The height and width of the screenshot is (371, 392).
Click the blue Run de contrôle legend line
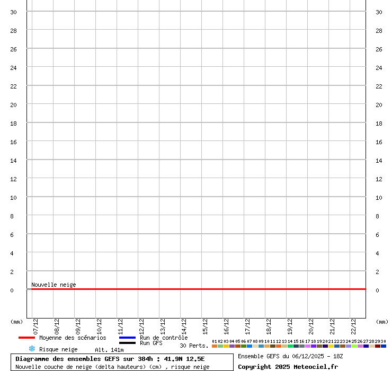pyautogui.click(x=127, y=338)
